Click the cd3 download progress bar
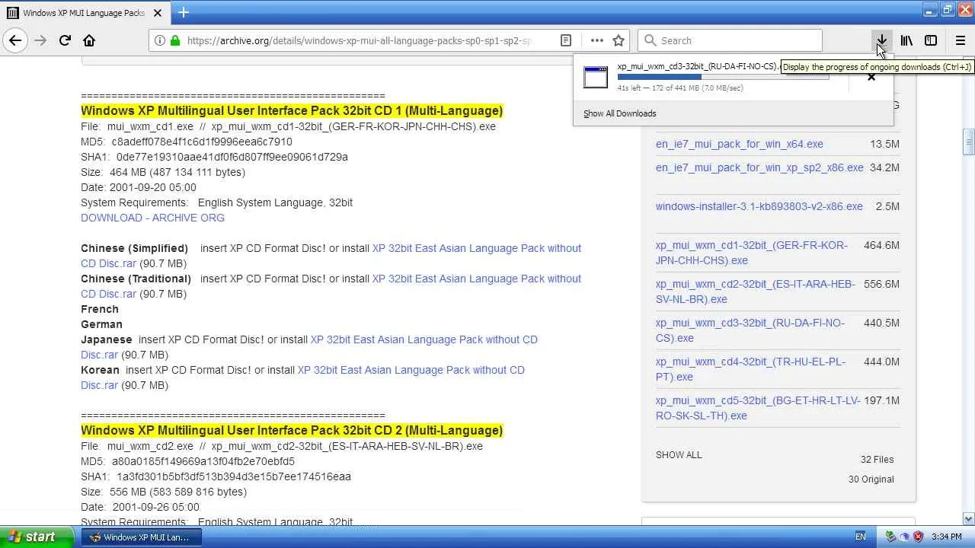 [x=723, y=77]
